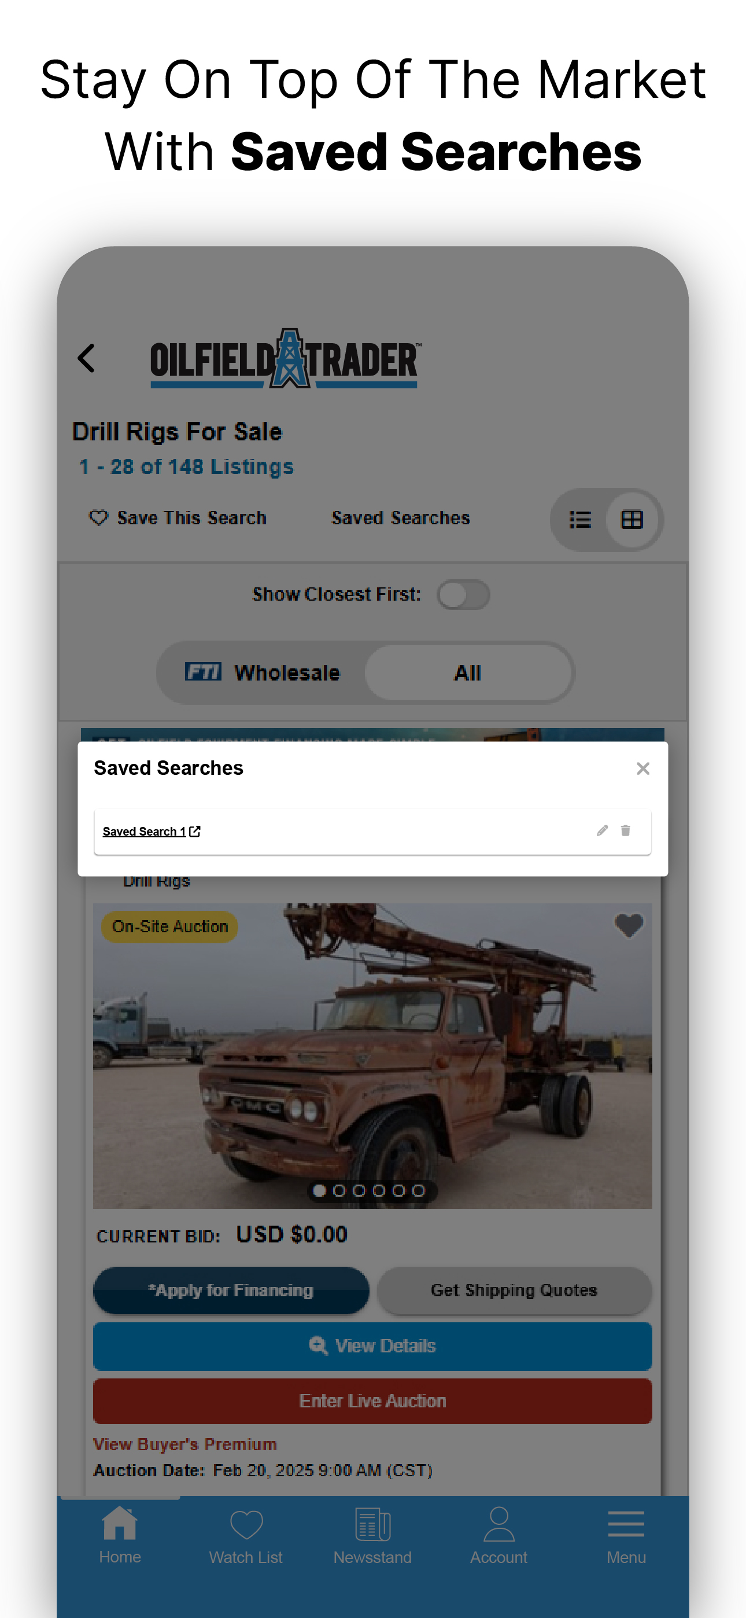Screen dimensions: 746x1618
Task: Toggle Show Closest First switch
Action: (463, 594)
